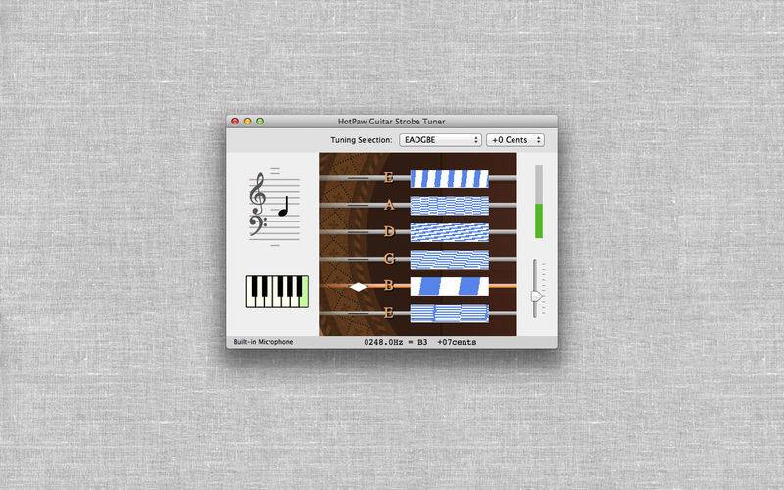Click the musical staff notation display
784x490 pixels.
(274, 206)
